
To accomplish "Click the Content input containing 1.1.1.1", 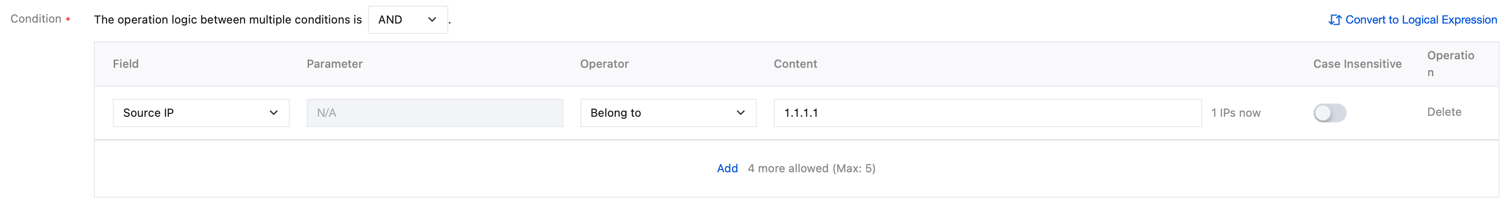I will [987, 113].
